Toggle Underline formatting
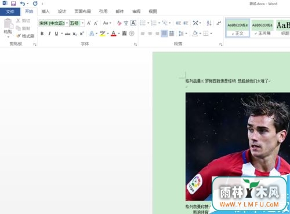Screen dimensions: 290x214 coord(56,34)
